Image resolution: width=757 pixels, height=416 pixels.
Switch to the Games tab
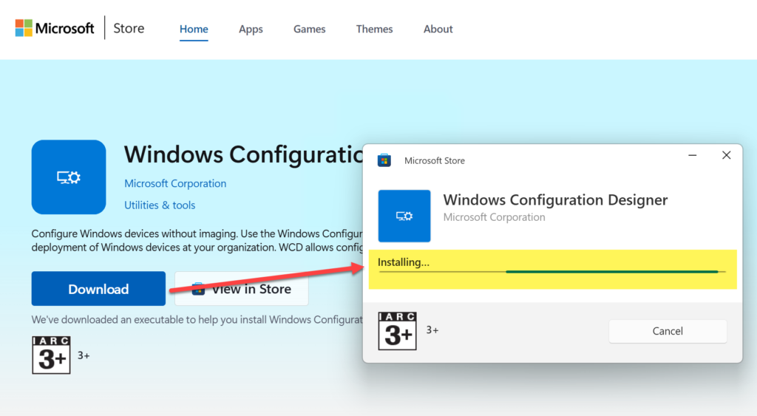310,29
